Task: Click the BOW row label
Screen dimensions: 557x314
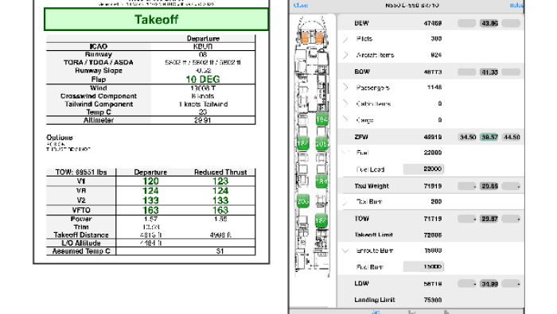Action: coord(362,72)
